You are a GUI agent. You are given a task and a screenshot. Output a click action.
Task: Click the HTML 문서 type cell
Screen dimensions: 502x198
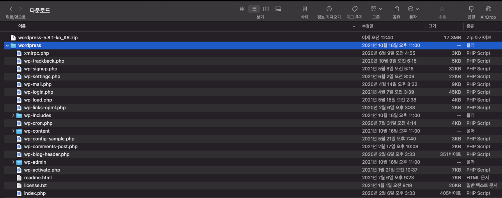pos(477,178)
